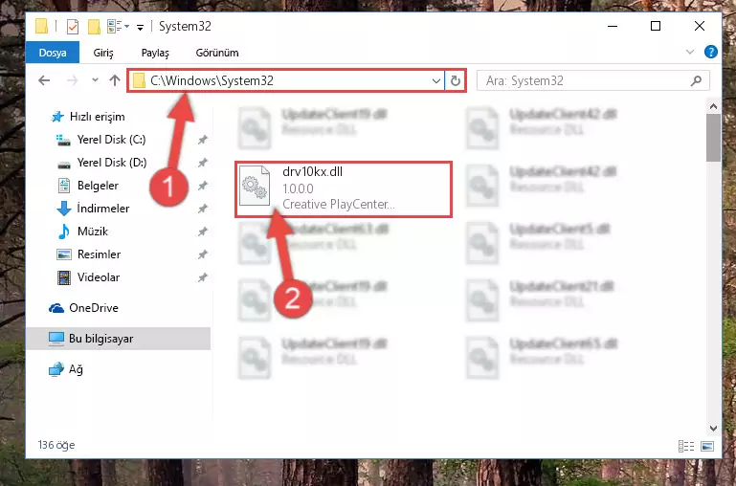The width and height of the screenshot is (736, 486).
Task: Click the Müzik note icon
Action: (x=64, y=232)
